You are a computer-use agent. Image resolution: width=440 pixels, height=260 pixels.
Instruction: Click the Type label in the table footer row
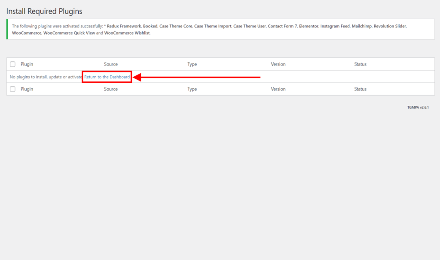tap(192, 89)
